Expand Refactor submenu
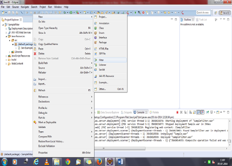232x166 pixels. pos(63,72)
